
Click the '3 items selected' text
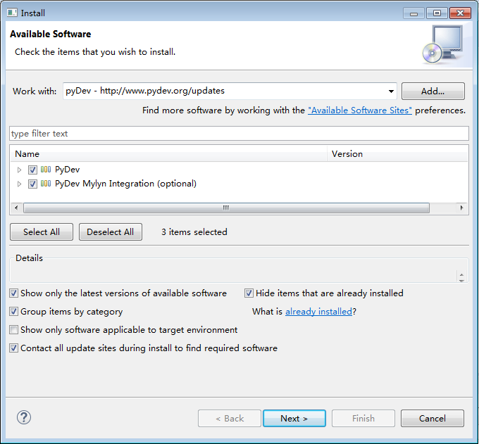[x=194, y=232]
